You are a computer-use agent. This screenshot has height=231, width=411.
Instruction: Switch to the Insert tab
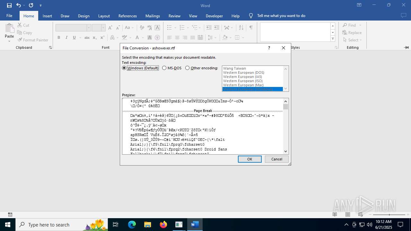[47, 16]
